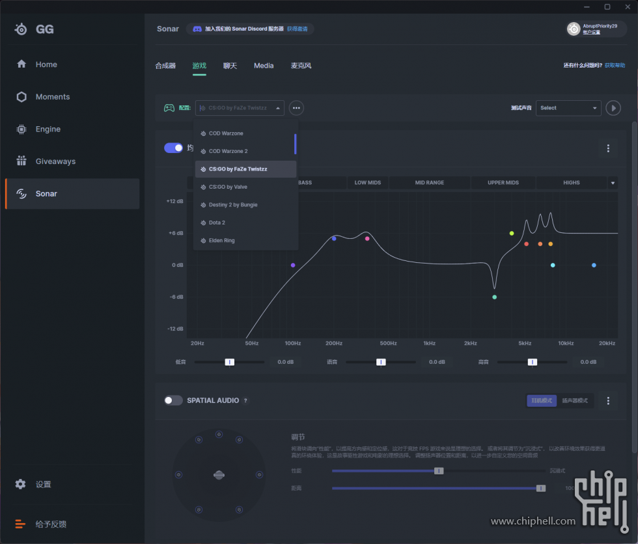
Task: Switch to the 麦克风 microphone tab
Action: coord(301,66)
